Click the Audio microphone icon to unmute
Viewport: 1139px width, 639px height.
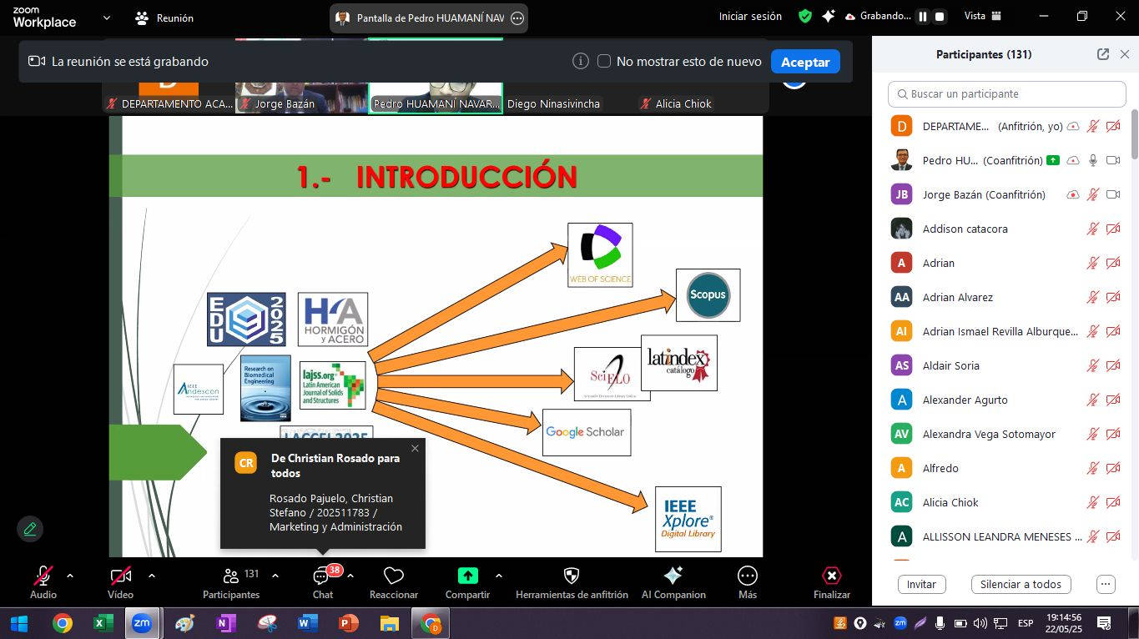[43, 576]
